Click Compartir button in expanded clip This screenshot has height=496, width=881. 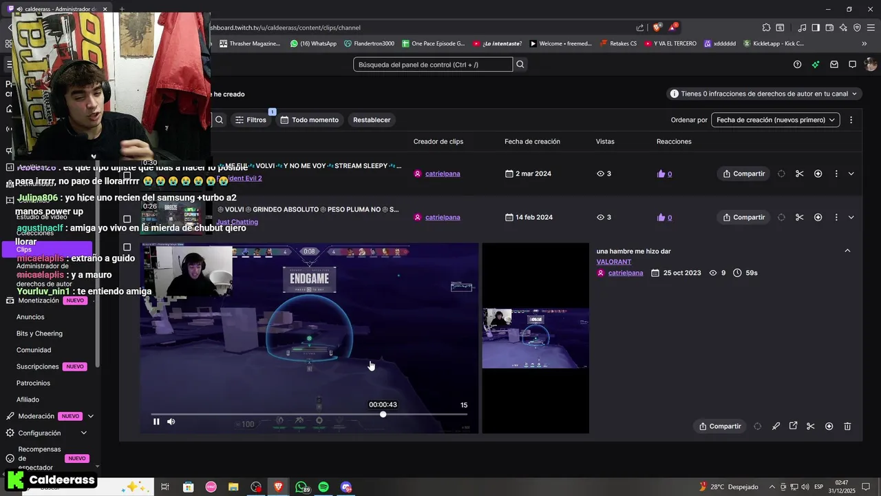719,426
